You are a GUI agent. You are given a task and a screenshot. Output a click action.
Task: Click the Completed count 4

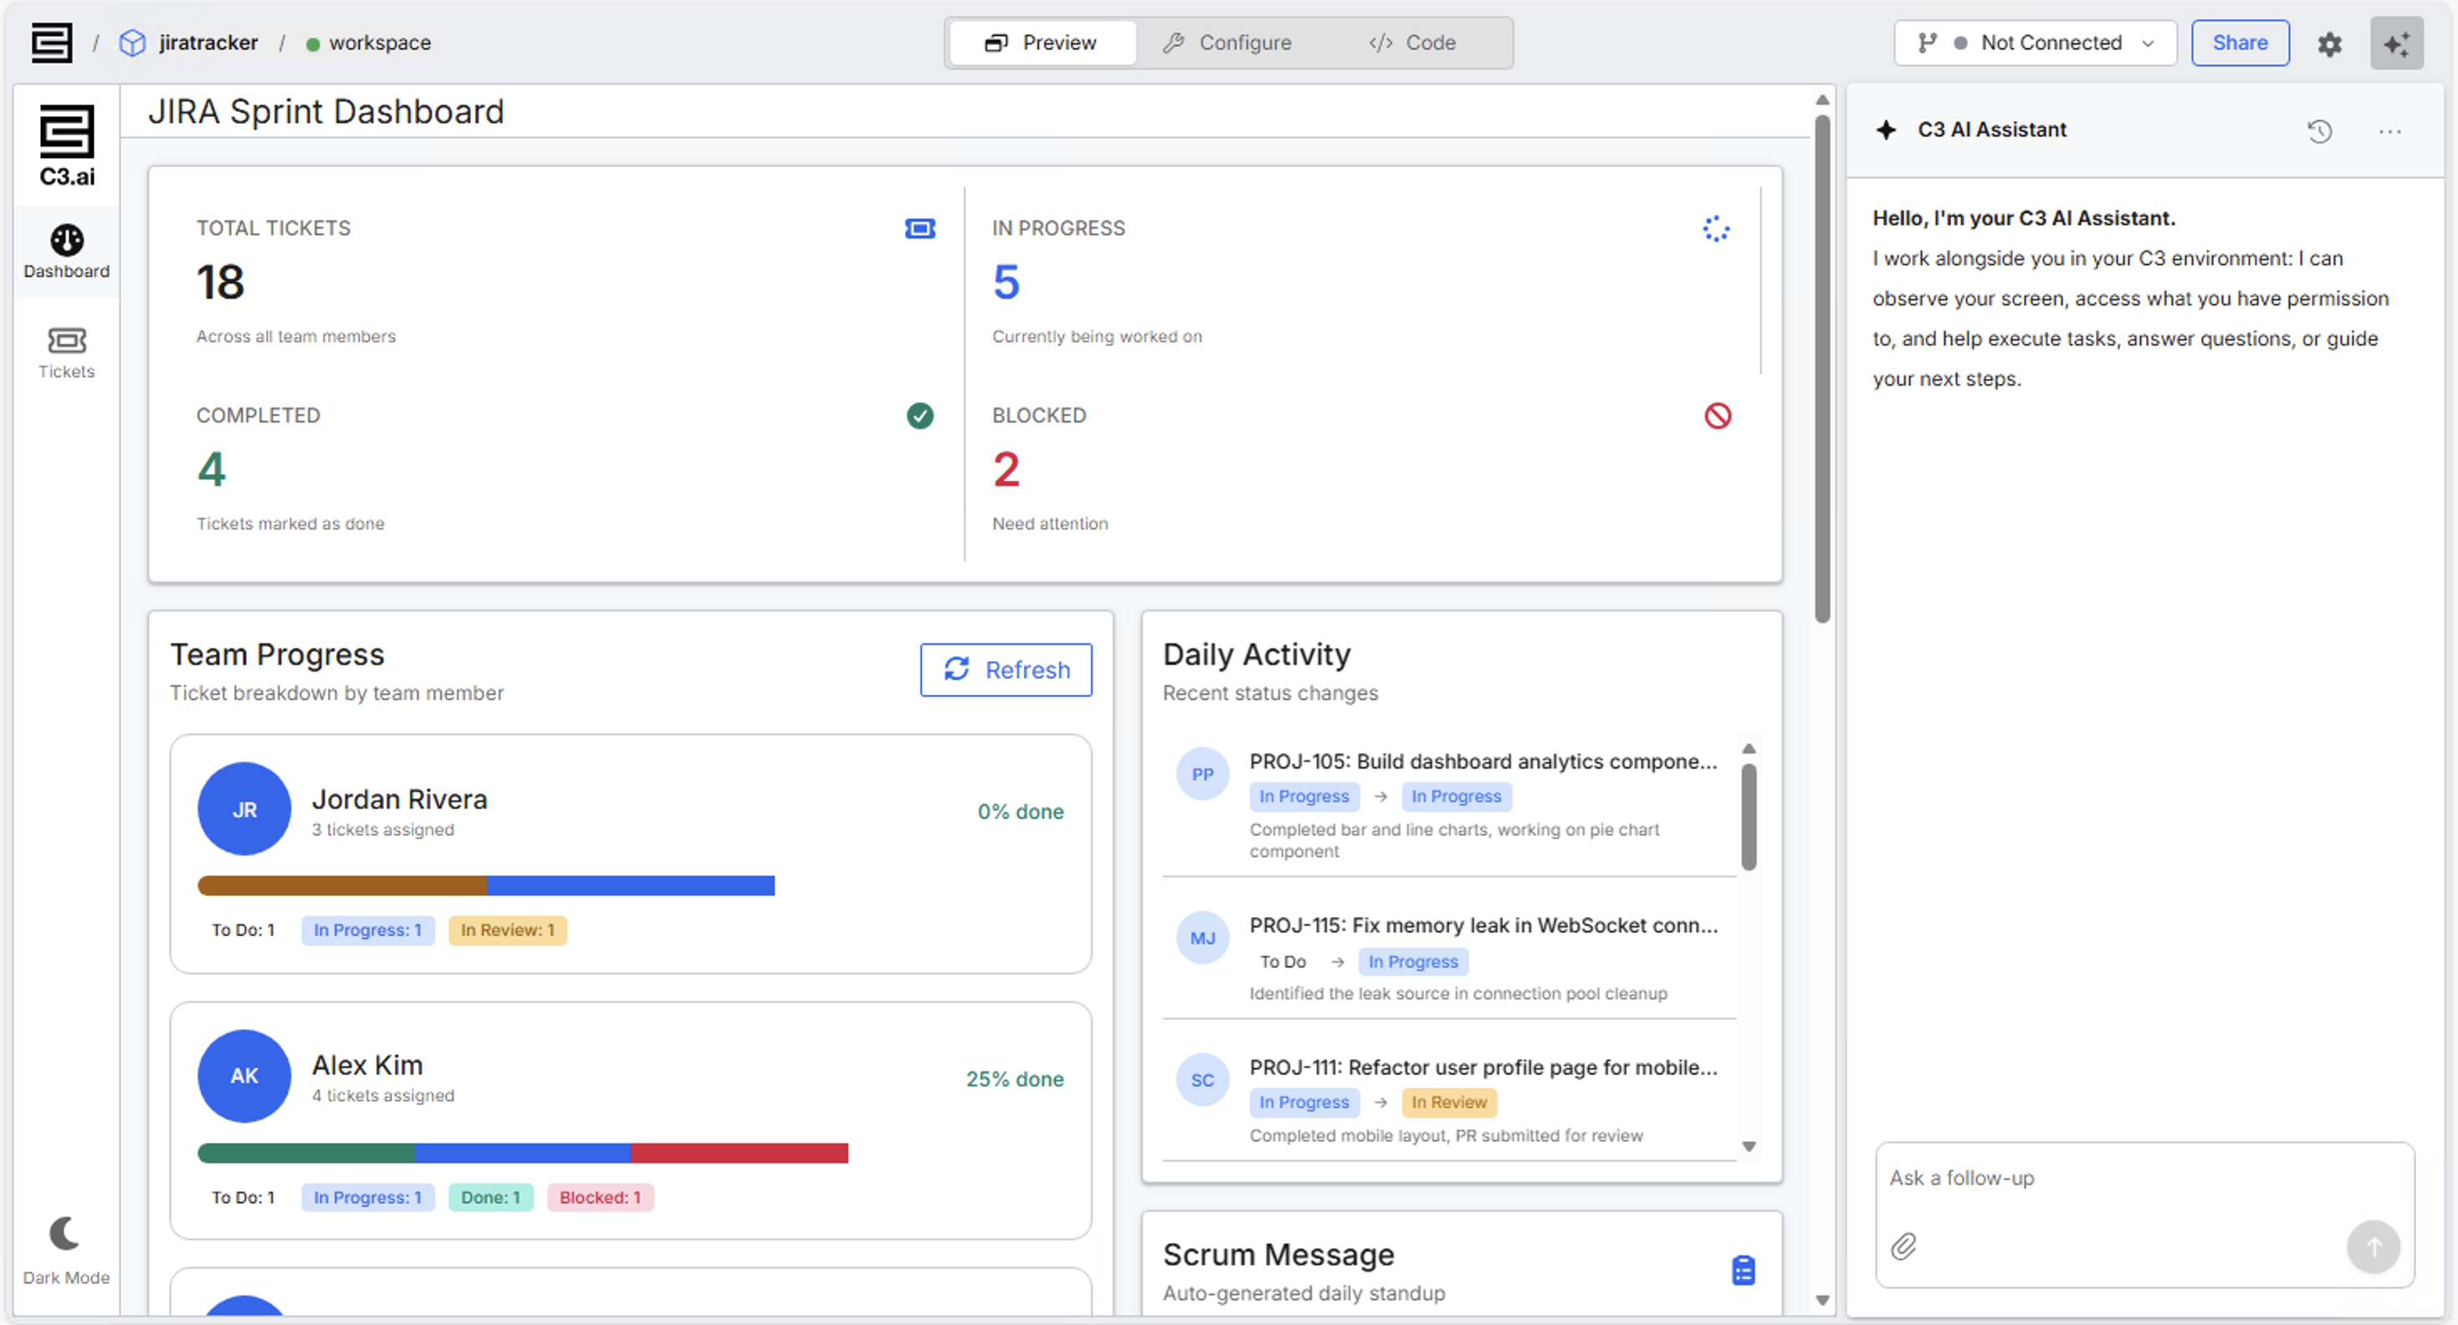[212, 469]
